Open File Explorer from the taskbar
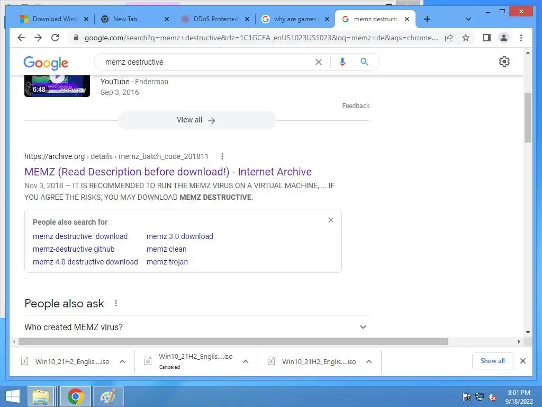Screen dimensions: 542x407 click(x=41, y=396)
